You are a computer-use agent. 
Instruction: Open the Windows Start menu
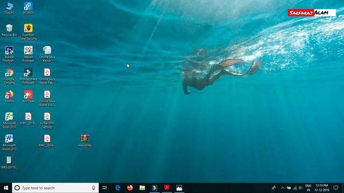pos(6,188)
